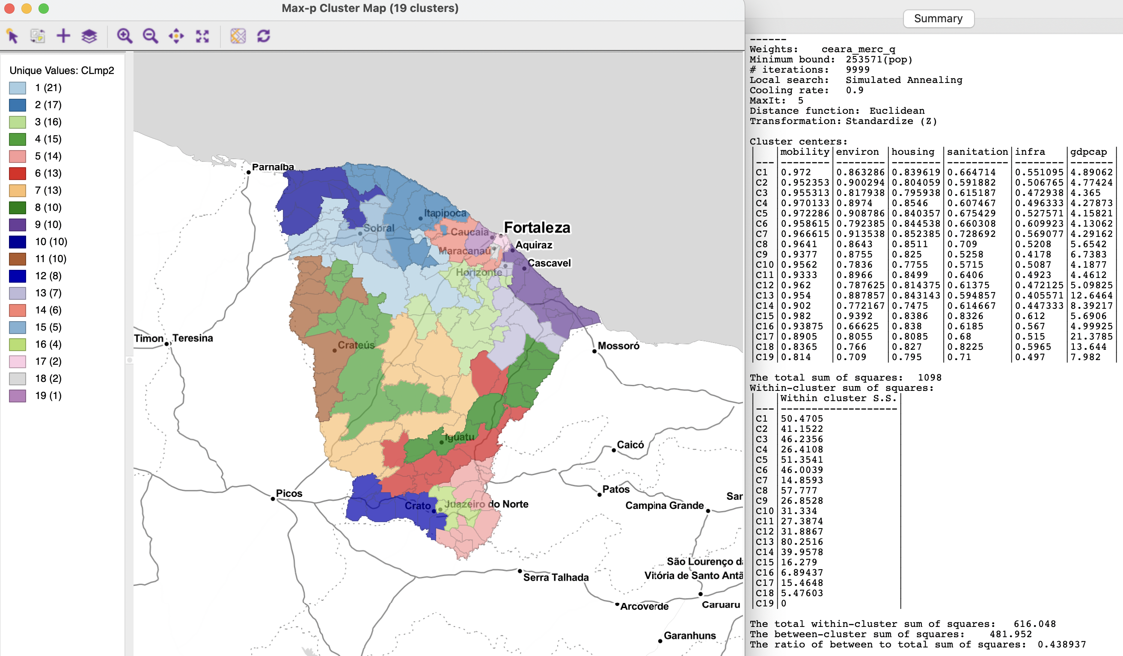This screenshot has width=1123, height=656.
Task: Click the cluster 13 lavender swatch
Action: (x=18, y=293)
